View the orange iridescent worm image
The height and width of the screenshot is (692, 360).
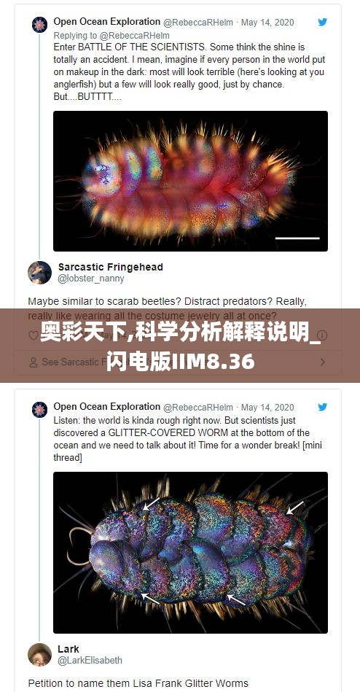click(191, 181)
